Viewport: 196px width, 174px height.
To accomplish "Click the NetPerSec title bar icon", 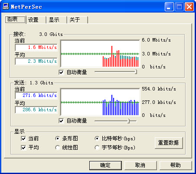I will (6, 6).
